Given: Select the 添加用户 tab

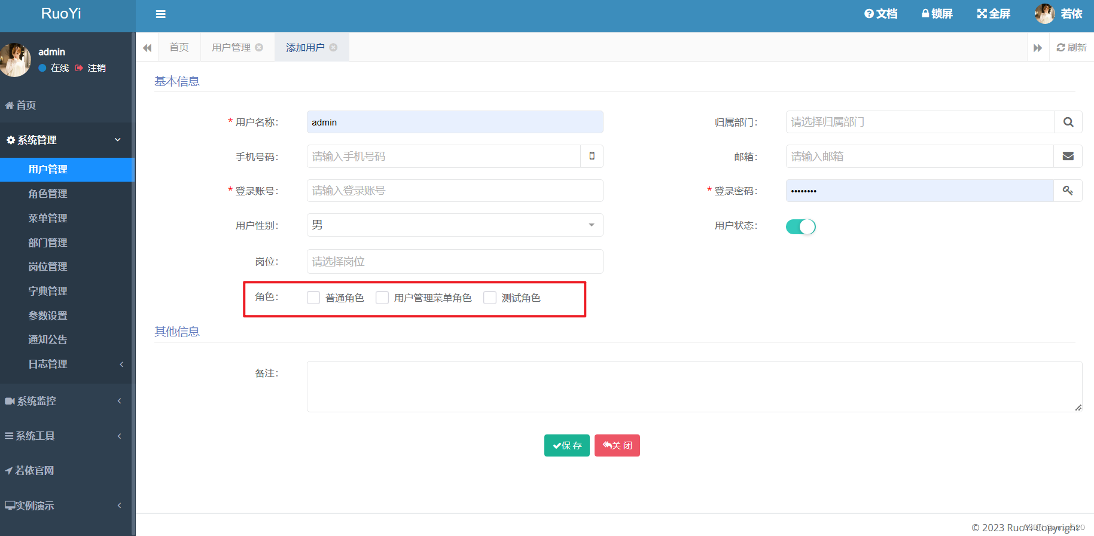Looking at the screenshot, I should pos(305,47).
